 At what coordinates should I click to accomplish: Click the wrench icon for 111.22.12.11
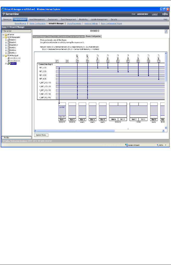9,61
